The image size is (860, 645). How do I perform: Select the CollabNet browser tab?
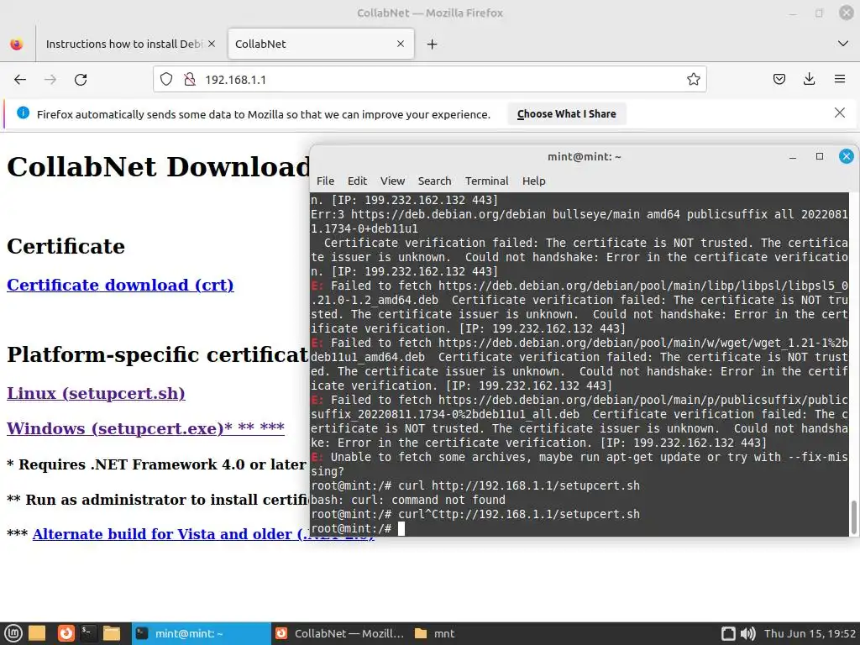click(x=320, y=44)
